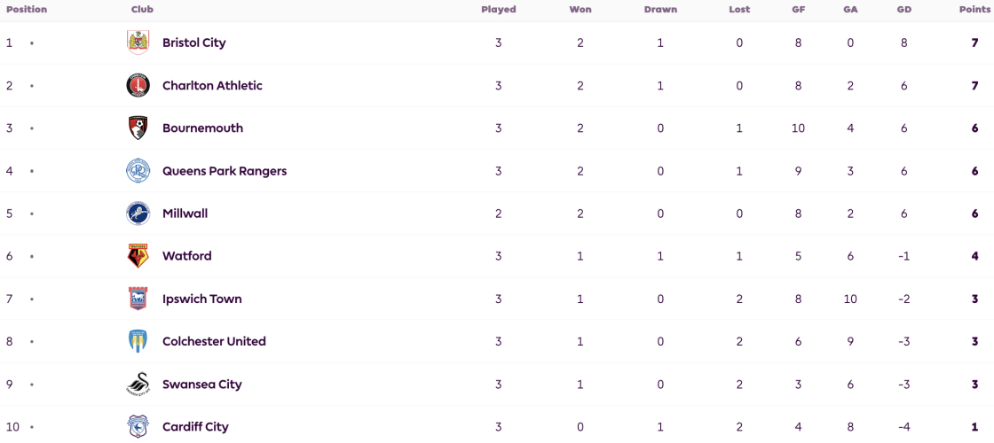Click the Charlton Athletic club badge
This screenshot has height=443, width=994.
[x=138, y=85]
